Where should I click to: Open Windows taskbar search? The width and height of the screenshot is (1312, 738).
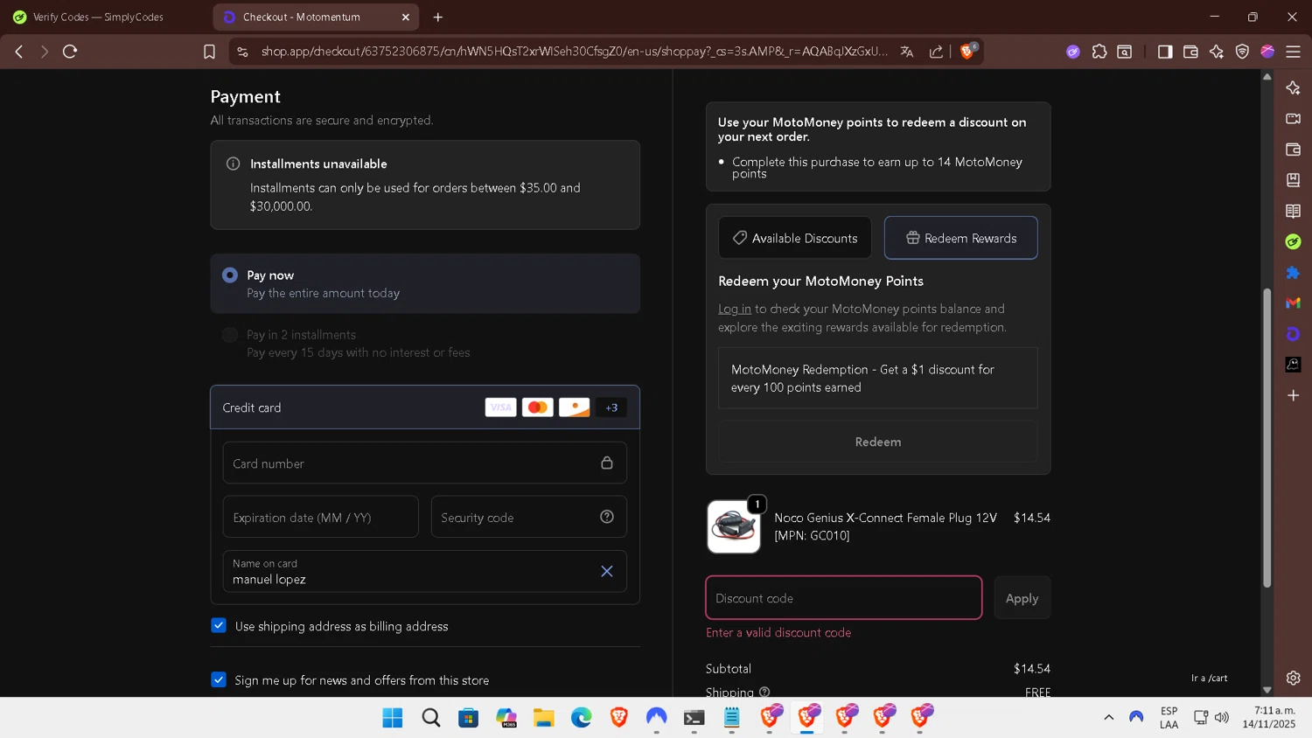430,718
